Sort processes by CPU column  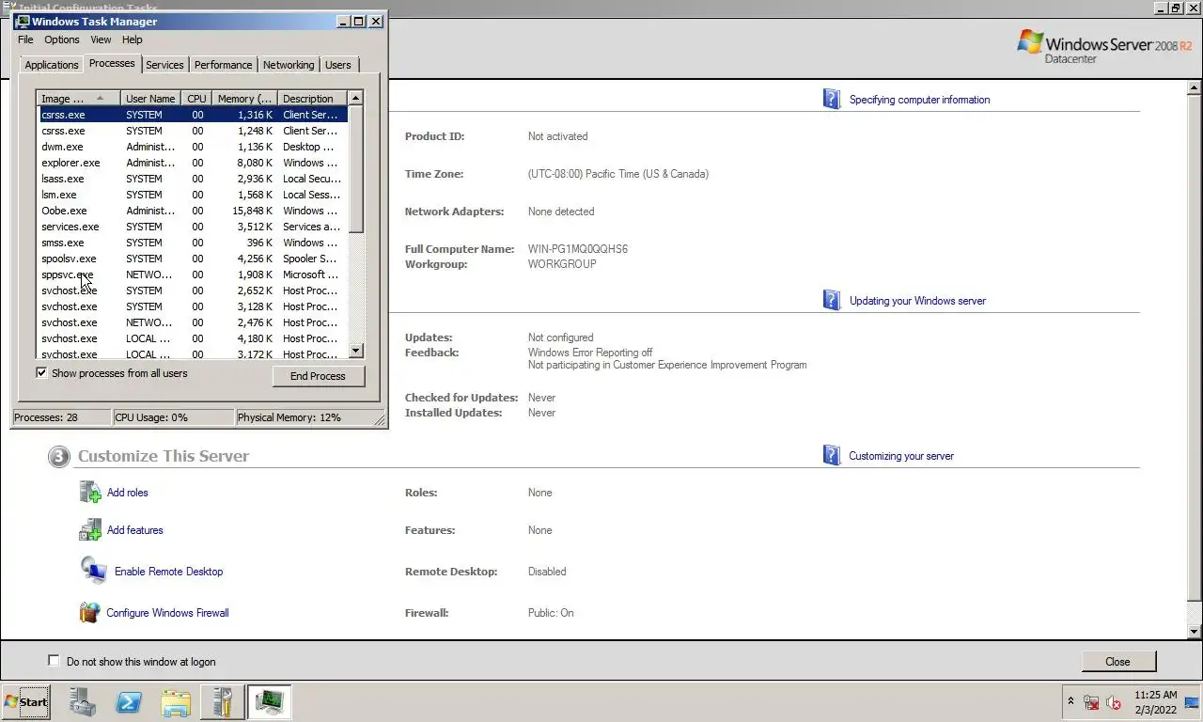click(x=196, y=99)
